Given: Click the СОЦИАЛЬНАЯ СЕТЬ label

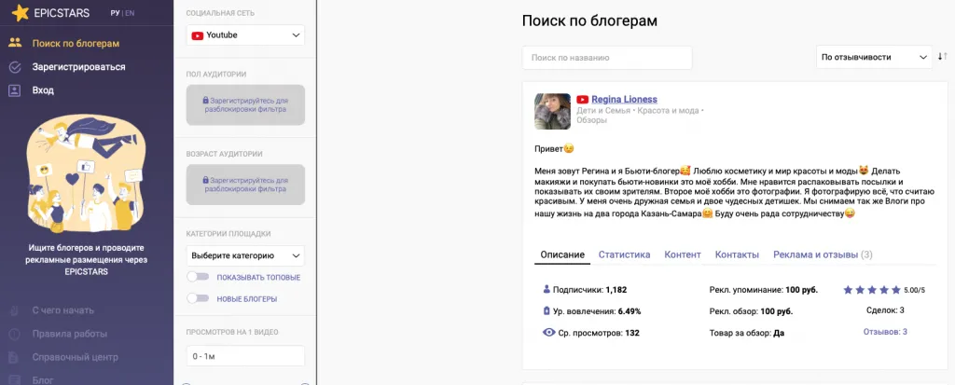Looking at the screenshot, I should (220, 13).
